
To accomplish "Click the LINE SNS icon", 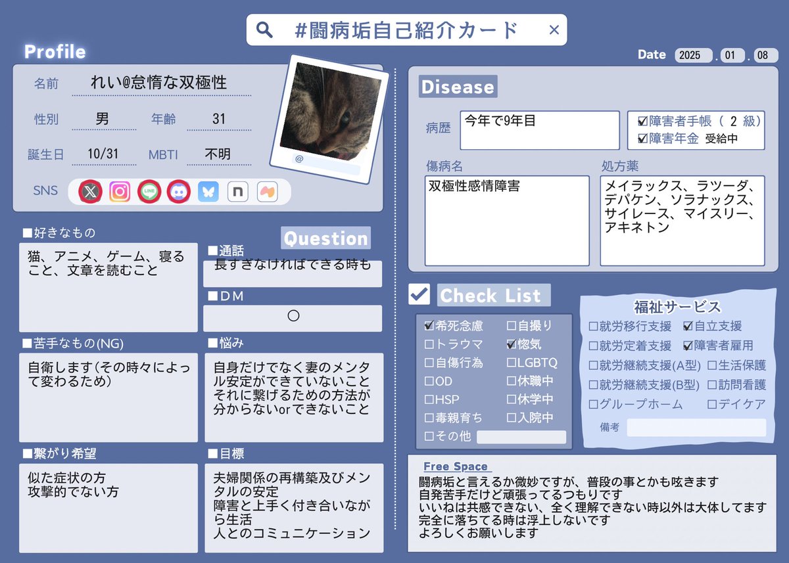I will [x=149, y=191].
